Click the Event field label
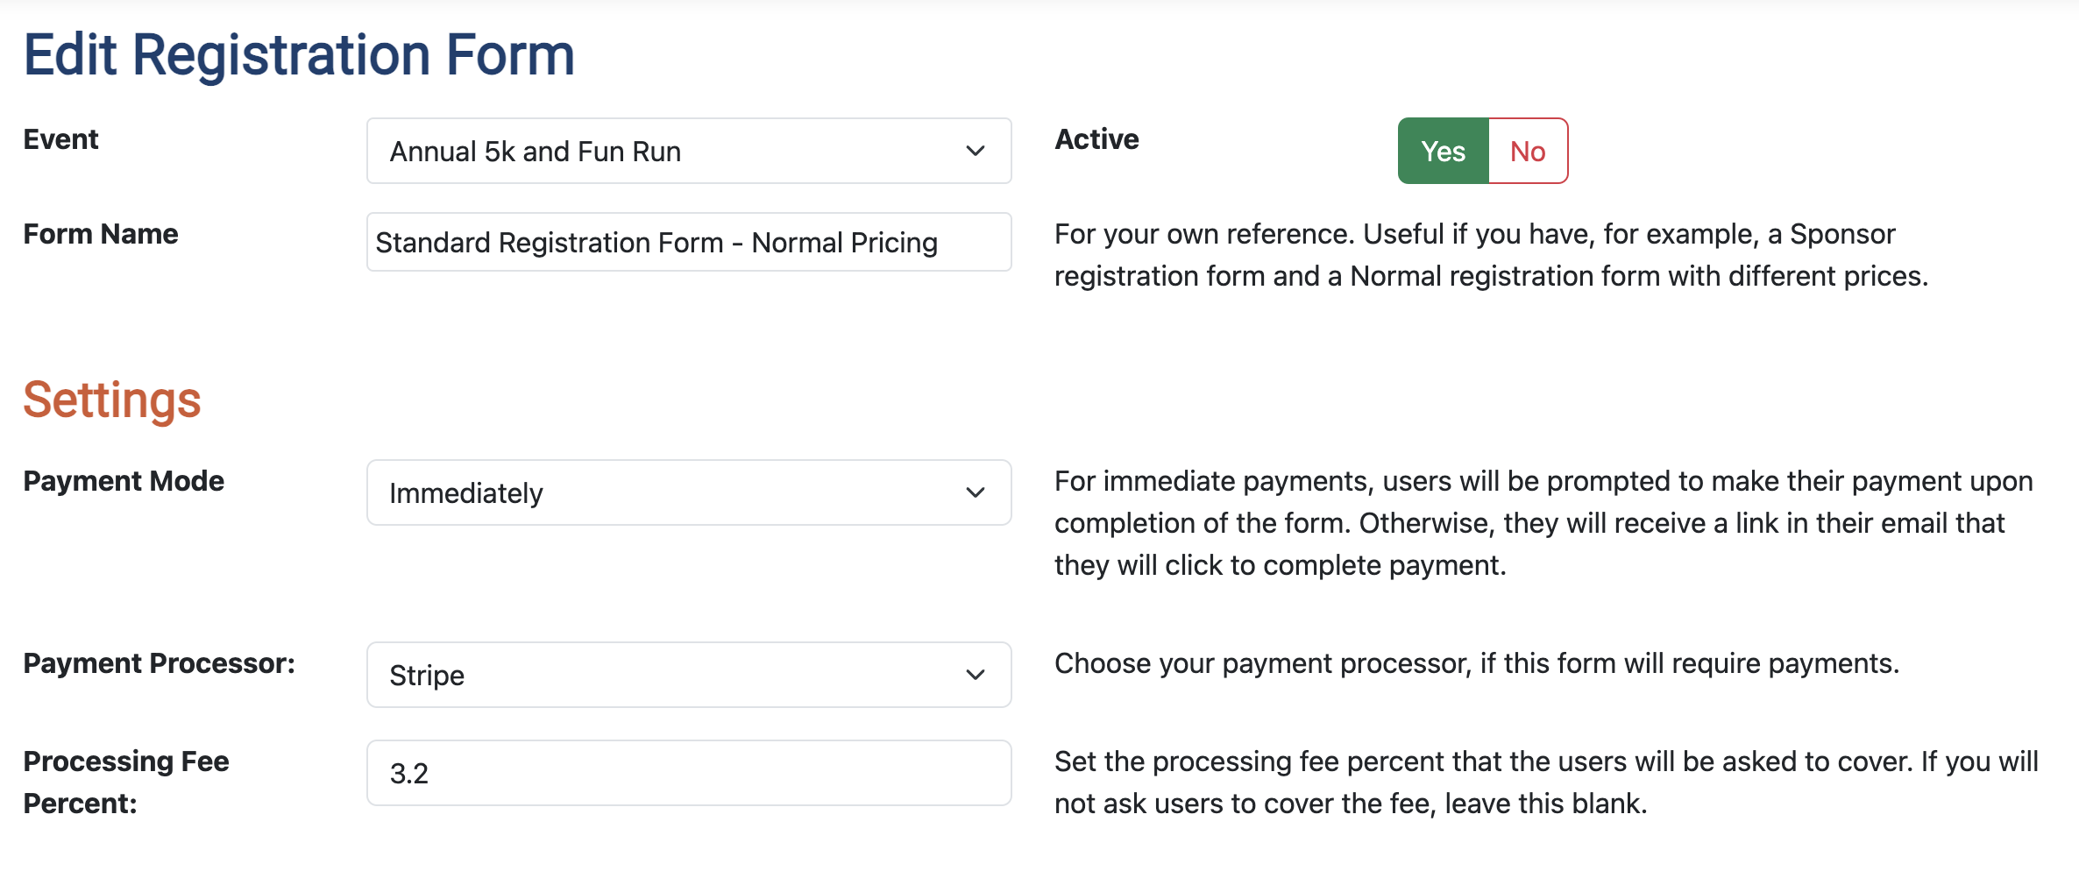The image size is (2079, 871). [60, 139]
